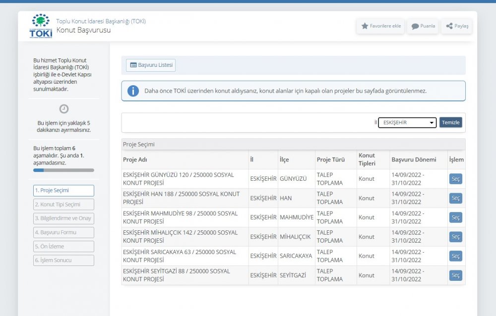Select the HAN project with Seç
Viewport: 496px width, 316px height.
click(x=455, y=198)
